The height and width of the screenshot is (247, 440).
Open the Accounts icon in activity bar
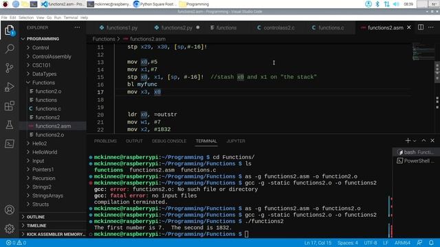click(x=9, y=210)
